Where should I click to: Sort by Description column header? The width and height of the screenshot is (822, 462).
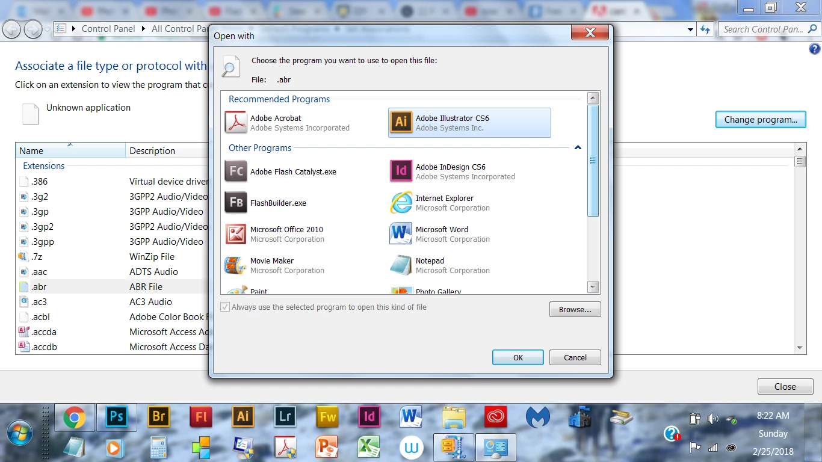167,150
